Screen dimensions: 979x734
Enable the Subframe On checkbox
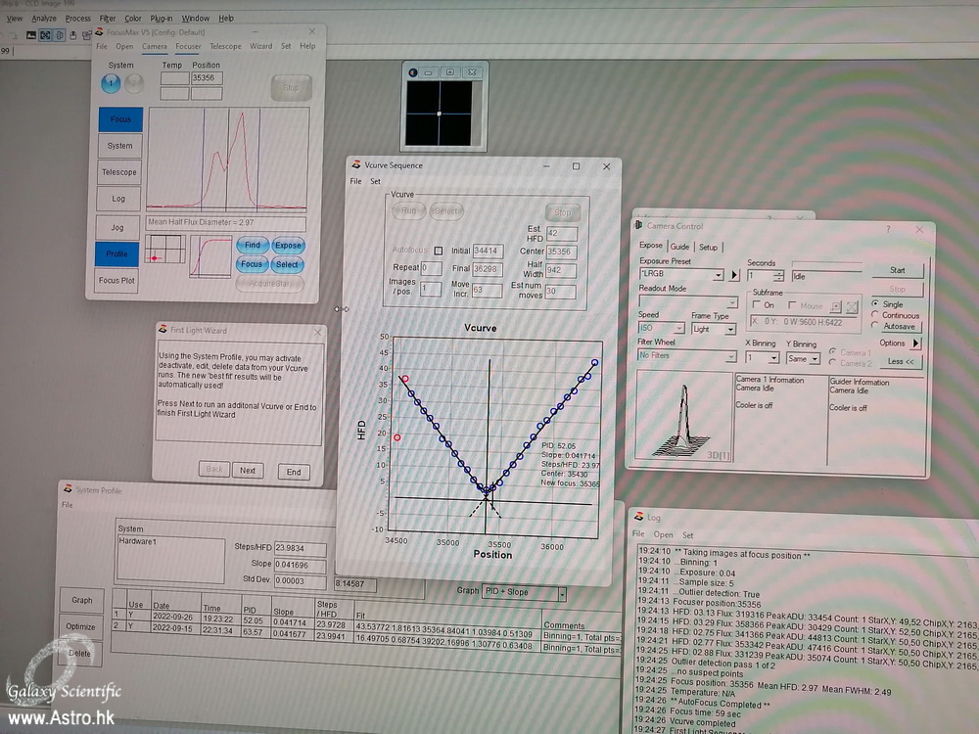pyautogui.click(x=757, y=306)
